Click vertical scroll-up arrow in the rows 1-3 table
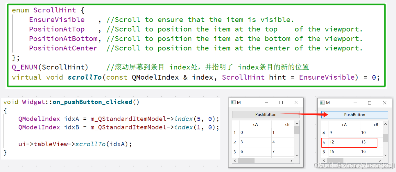 297,124
